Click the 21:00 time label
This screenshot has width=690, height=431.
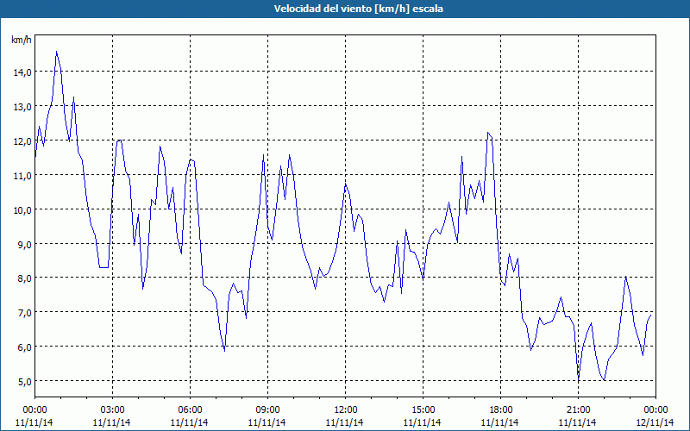[x=578, y=410]
